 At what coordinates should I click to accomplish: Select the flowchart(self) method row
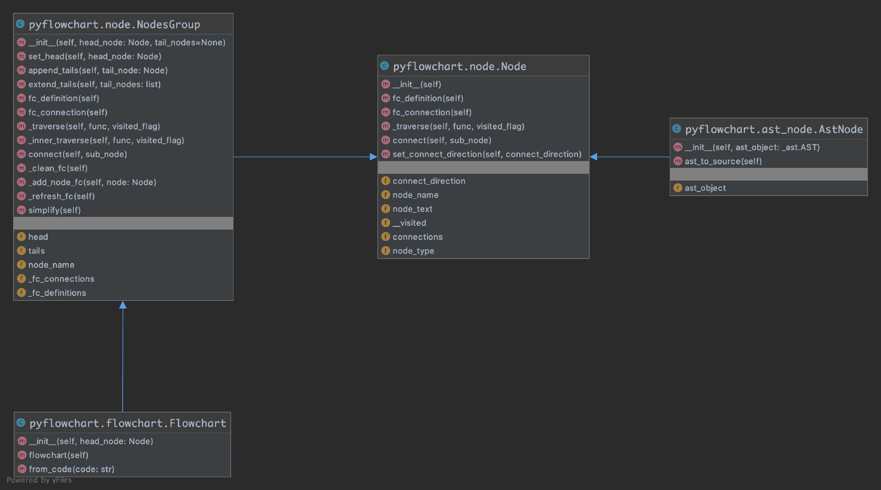click(x=58, y=455)
